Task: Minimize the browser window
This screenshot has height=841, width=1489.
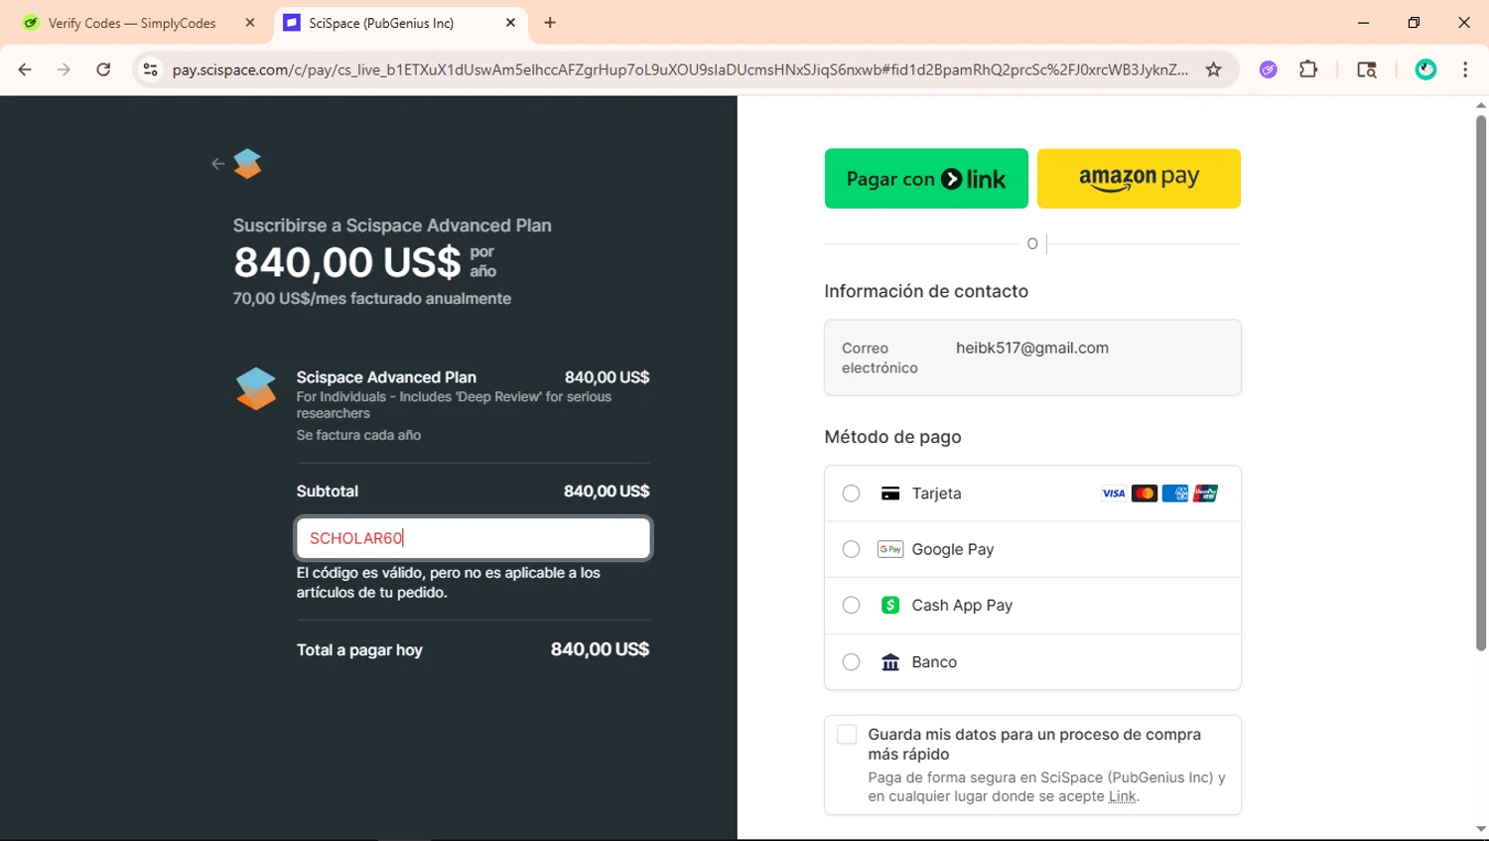Action: click(x=1363, y=23)
